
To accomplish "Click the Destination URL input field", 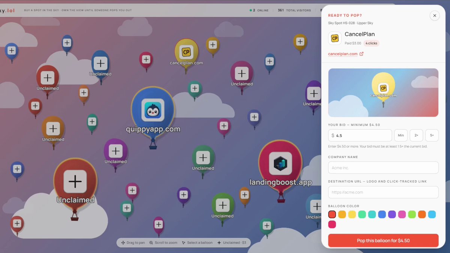I will coord(383,192).
